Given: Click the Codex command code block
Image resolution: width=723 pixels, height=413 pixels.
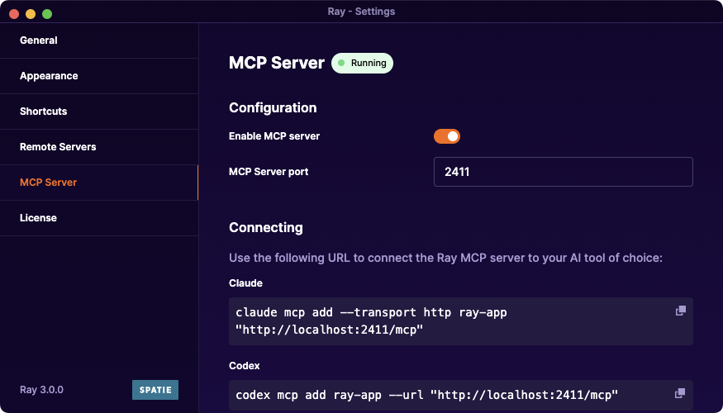Looking at the screenshot, I should coord(460,395).
